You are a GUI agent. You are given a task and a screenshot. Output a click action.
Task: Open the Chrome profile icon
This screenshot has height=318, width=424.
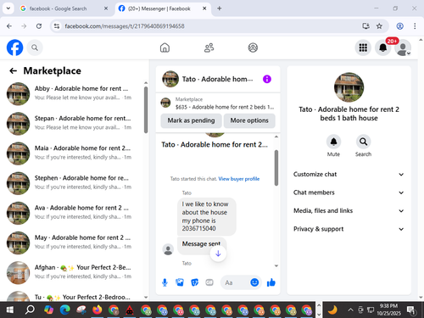(x=400, y=26)
